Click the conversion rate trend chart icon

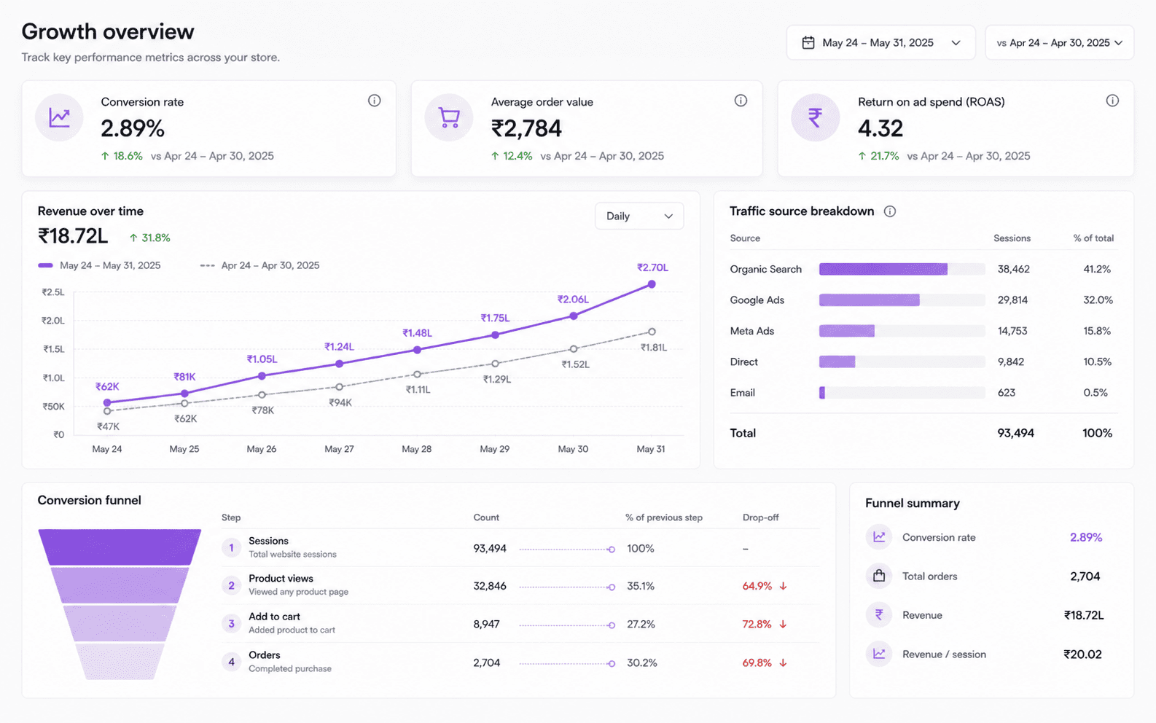coord(59,117)
